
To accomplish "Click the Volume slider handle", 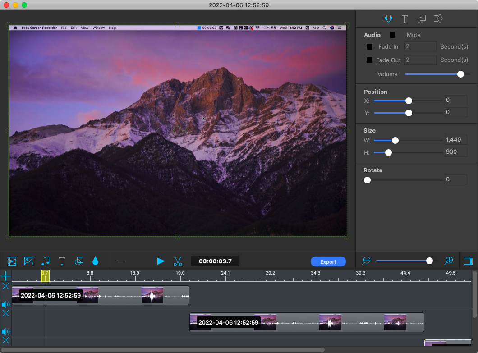I will click(460, 74).
